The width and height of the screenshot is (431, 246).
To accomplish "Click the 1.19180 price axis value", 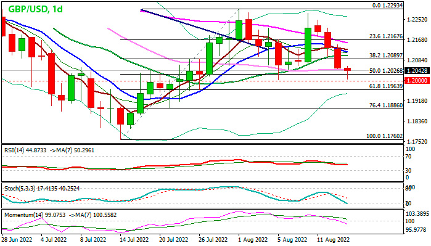I will point(417,101).
